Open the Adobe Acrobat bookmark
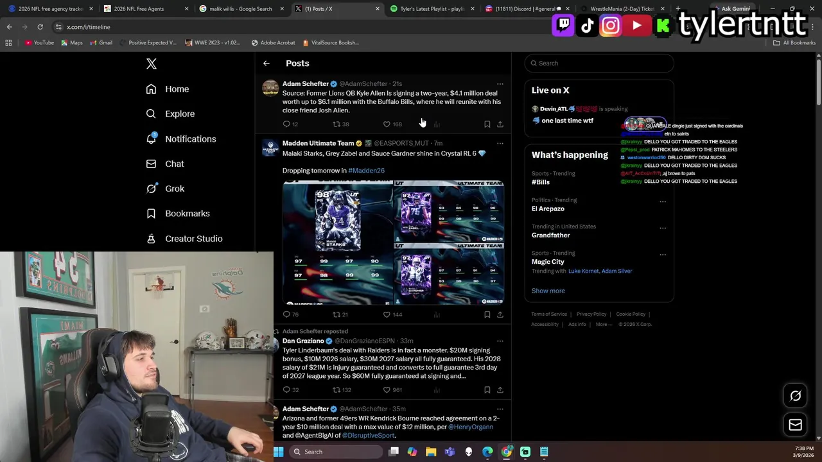The width and height of the screenshot is (822, 462). pyautogui.click(x=274, y=43)
